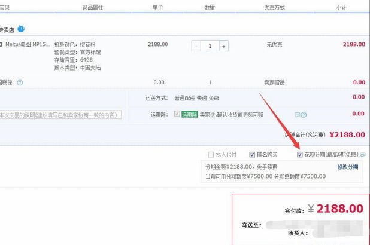Click the help question icon next to 联保
370x245 pixels.
(x=20, y=82)
